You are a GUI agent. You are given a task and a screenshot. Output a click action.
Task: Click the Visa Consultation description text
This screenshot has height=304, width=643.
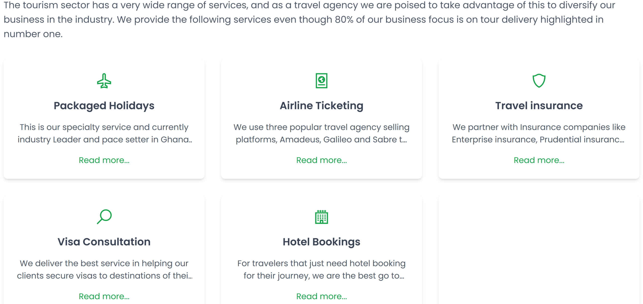(x=104, y=270)
